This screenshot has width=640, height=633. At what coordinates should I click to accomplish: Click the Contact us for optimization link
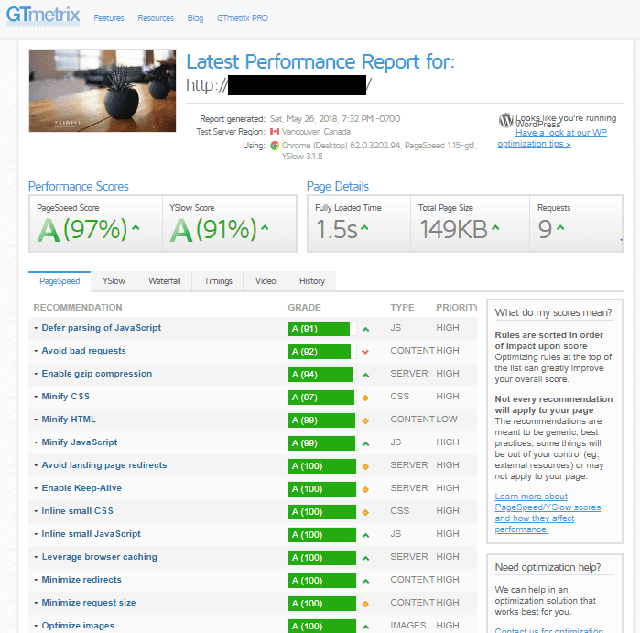[x=548, y=630]
